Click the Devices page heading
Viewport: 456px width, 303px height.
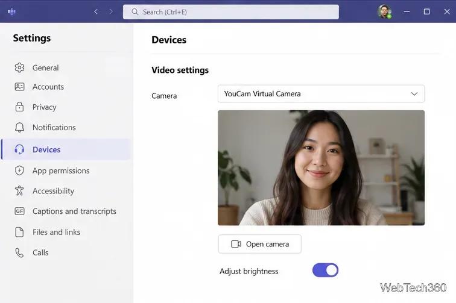coord(169,40)
